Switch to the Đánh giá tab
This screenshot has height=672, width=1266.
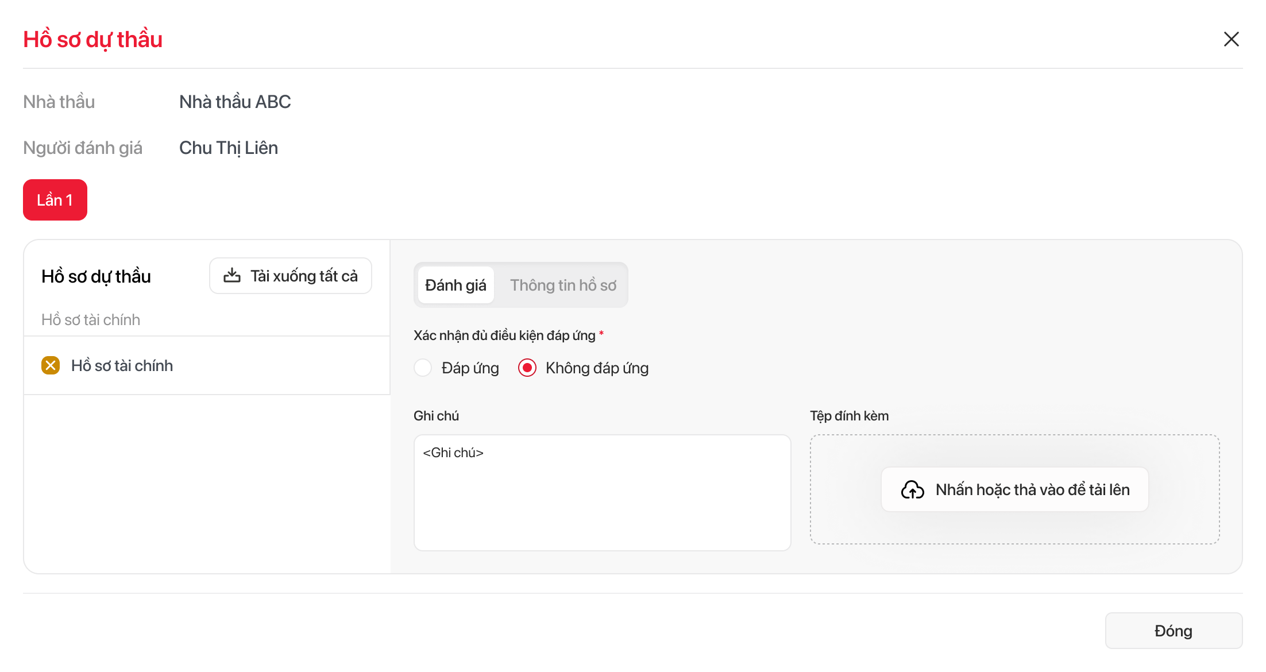click(456, 285)
